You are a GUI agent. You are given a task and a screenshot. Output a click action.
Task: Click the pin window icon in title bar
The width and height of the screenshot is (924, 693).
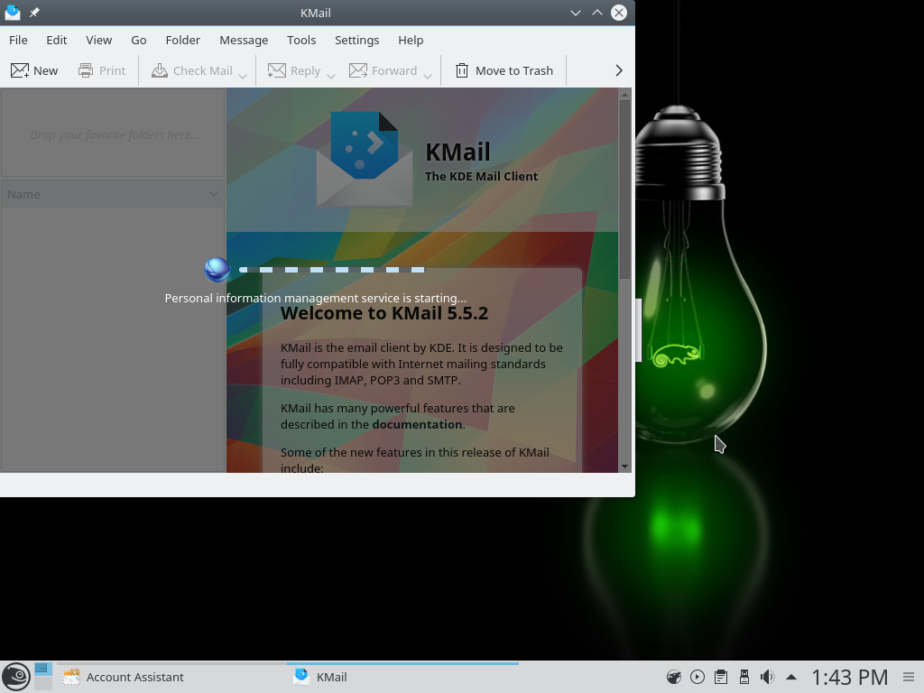[x=34, y=13]
